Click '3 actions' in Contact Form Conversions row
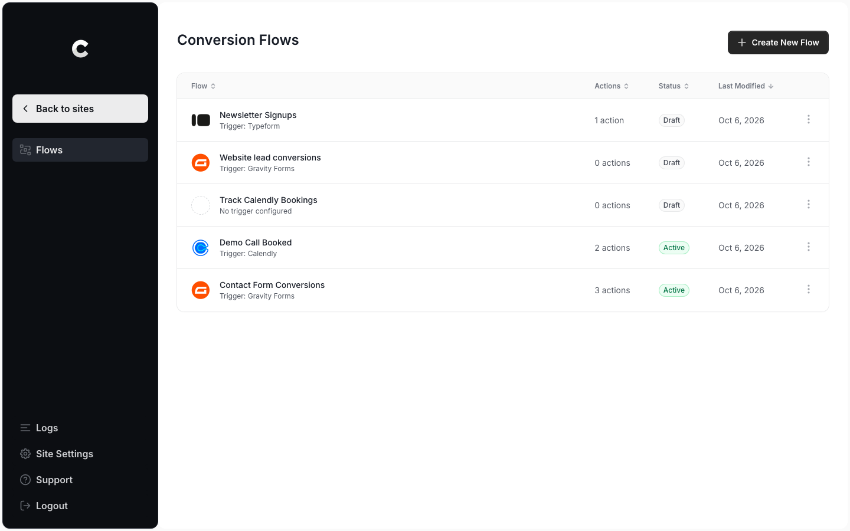 click(612, 290)
